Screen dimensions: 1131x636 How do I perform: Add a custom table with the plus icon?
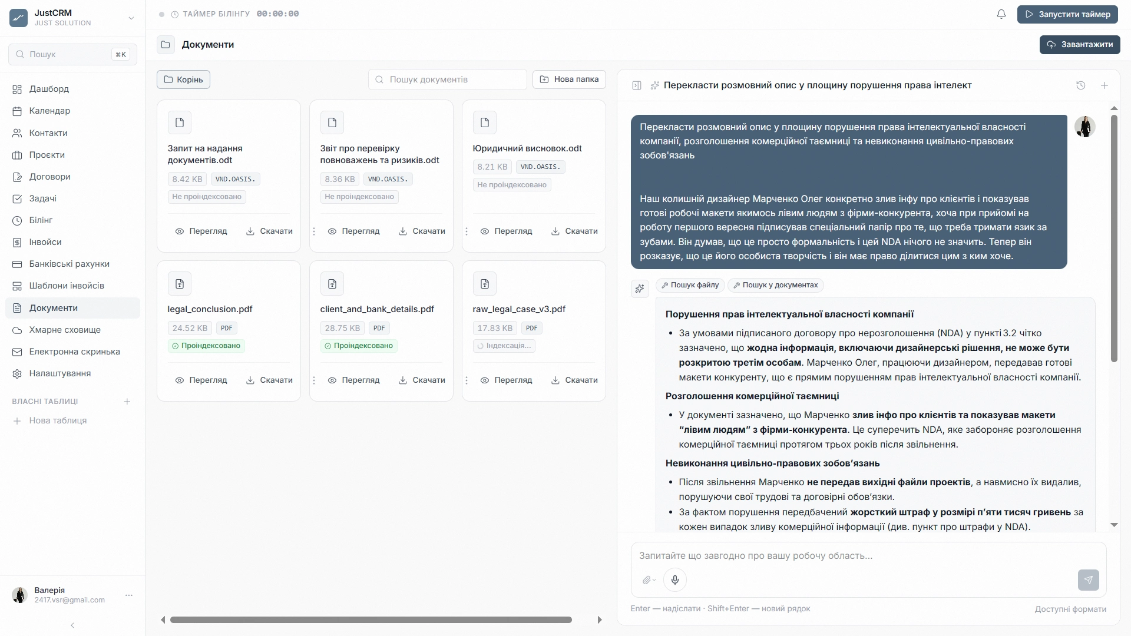click(127, 402)
